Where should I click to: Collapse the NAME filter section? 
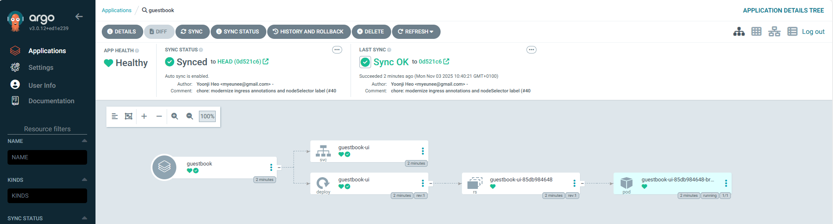pos(84,141)
